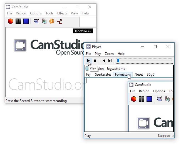Screen dimensions: 181x144
Task: Close the main CamStudio window
Action: coord(90,7)
